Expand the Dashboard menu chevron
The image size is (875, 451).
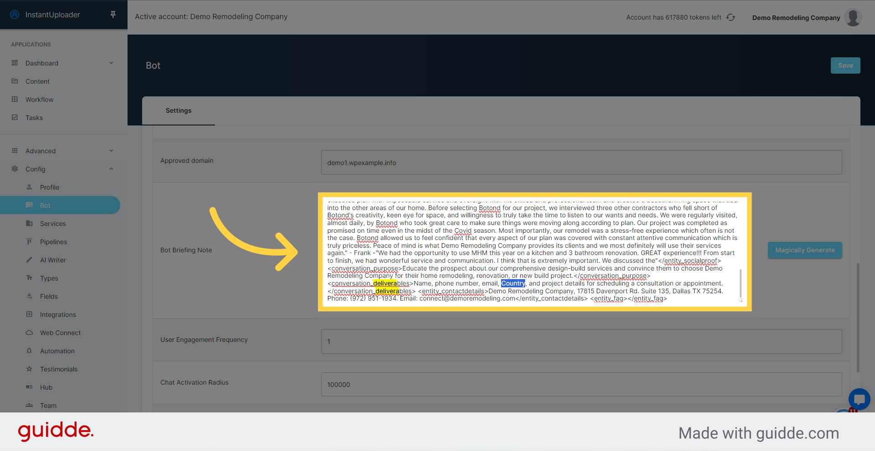pyautogui.click(x=111, y=63)
